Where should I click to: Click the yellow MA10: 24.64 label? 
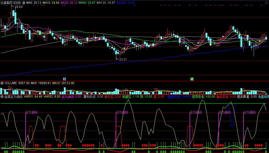[x=51, y=3]
